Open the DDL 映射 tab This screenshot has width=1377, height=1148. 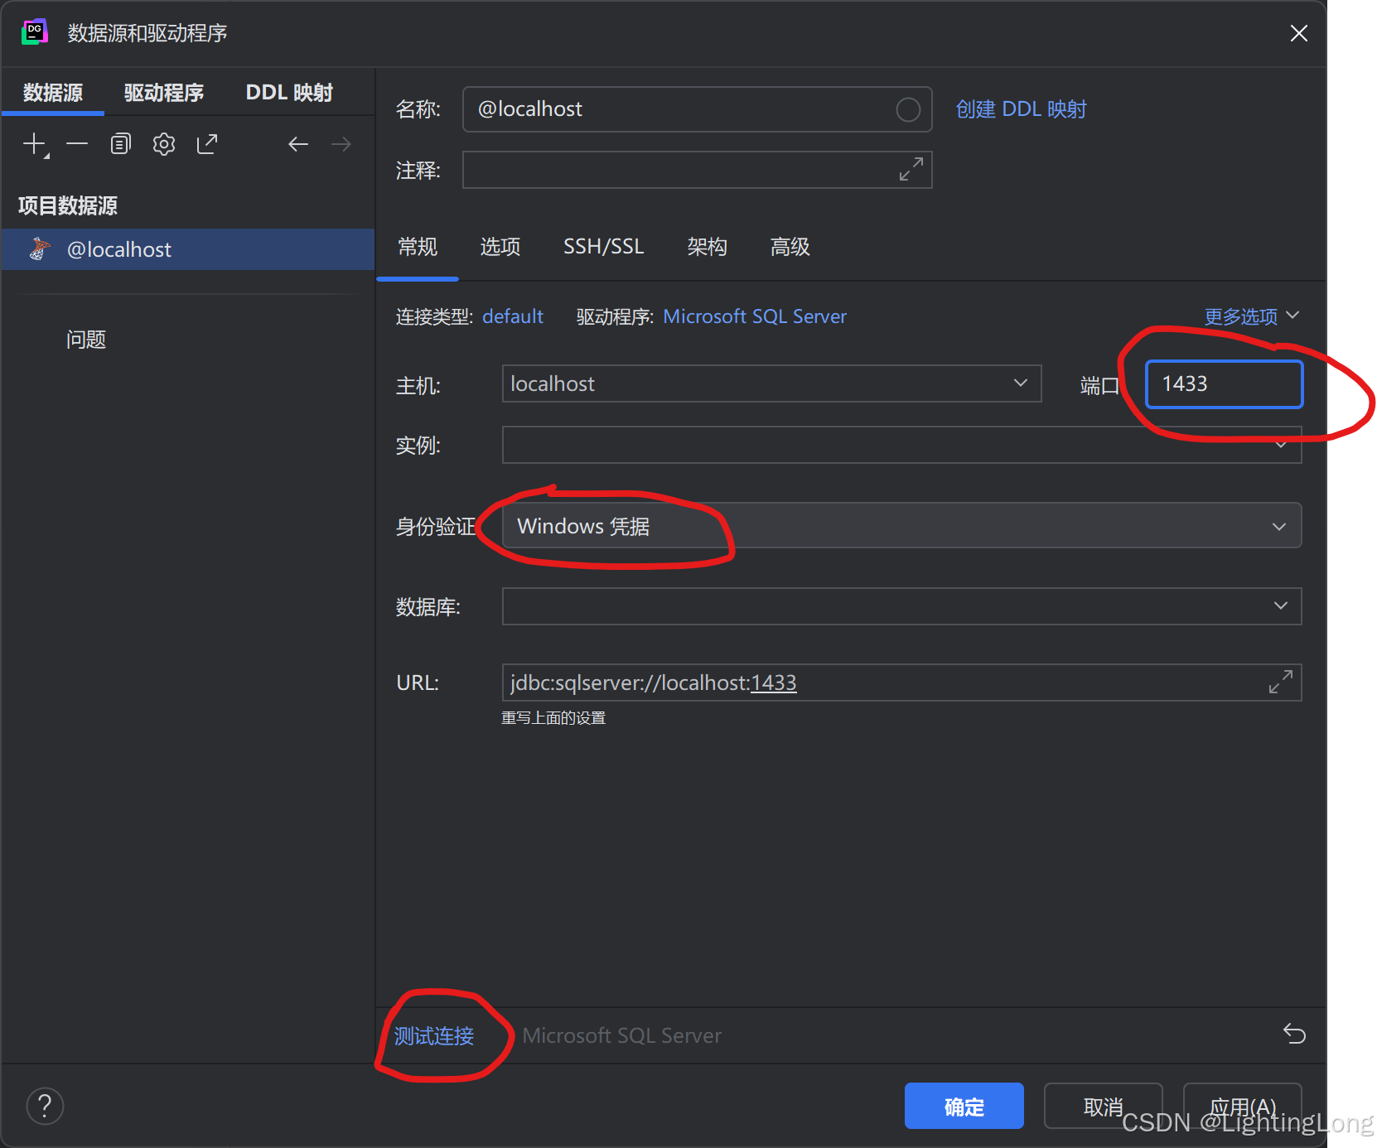point(289,93)
